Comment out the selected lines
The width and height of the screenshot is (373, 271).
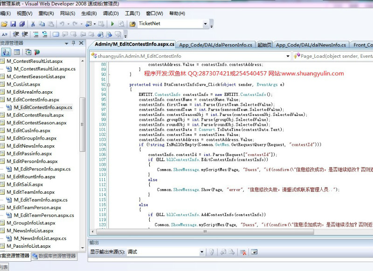[36, 34]
